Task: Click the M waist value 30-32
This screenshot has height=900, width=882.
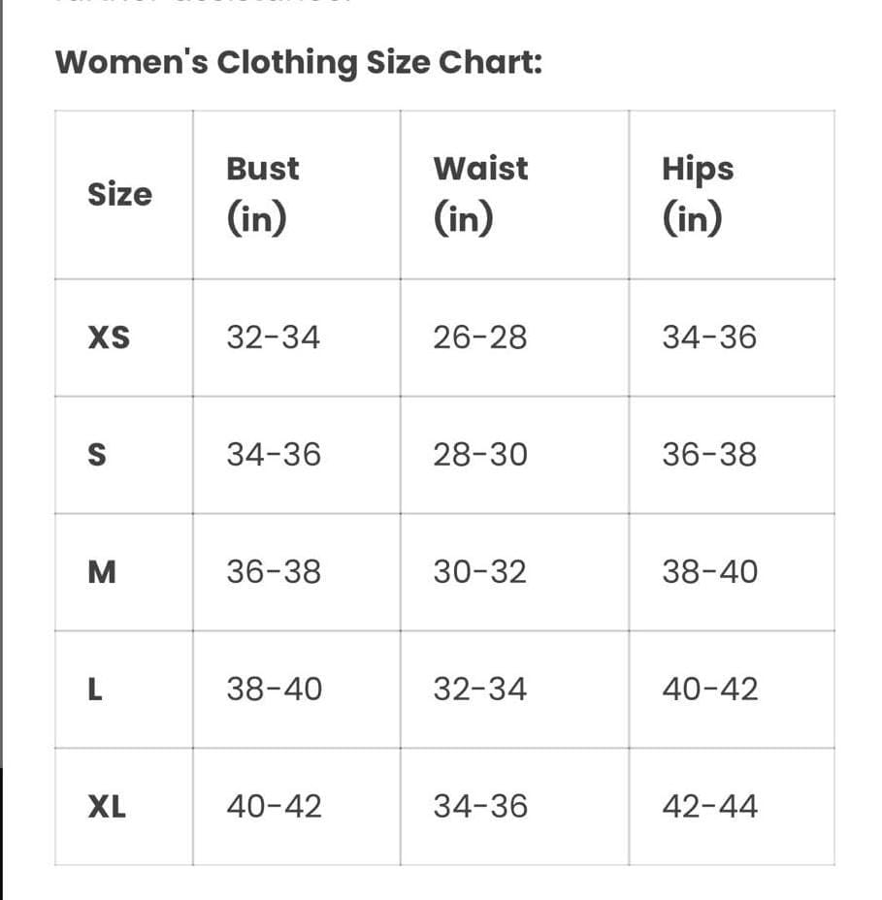Action: (480, 572)
